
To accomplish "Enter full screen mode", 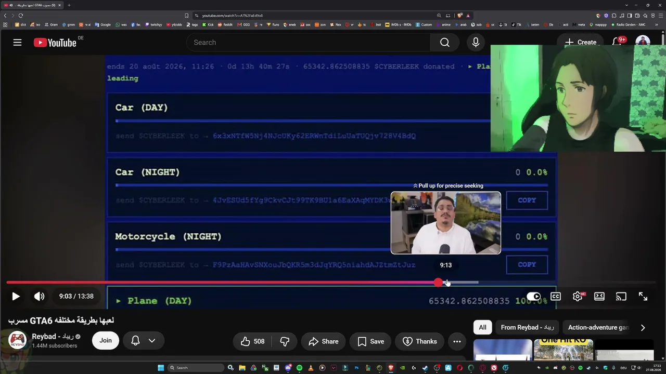I will click(643, 297).
